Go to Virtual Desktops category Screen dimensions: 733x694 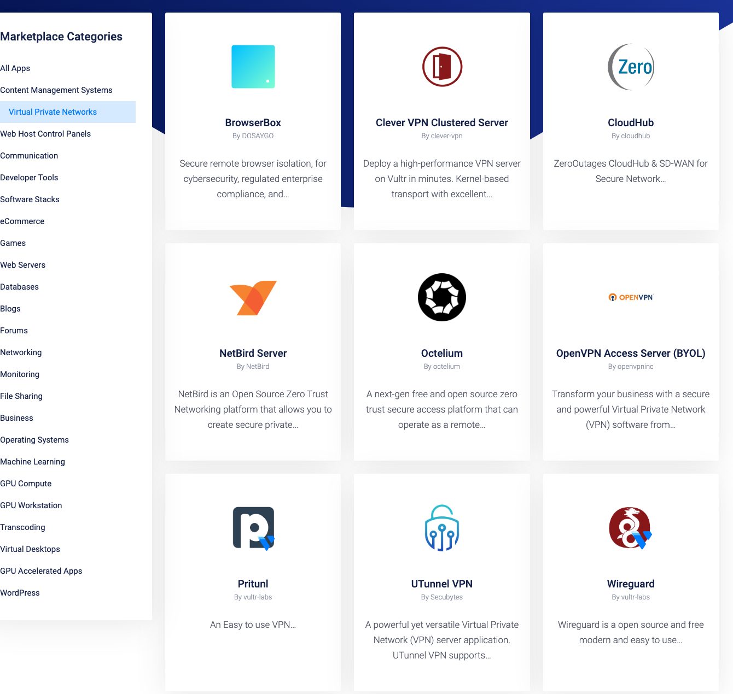[x=30, y=549]
